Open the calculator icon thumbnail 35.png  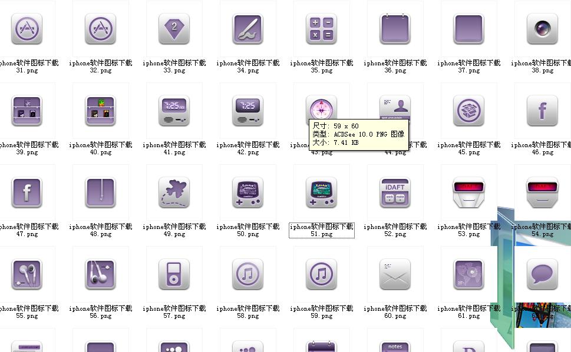322,29
